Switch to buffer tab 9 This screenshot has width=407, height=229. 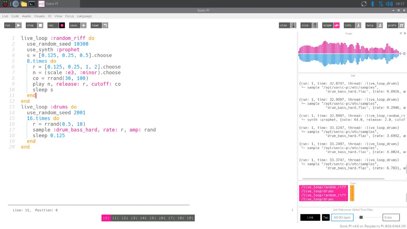(190, 218)
